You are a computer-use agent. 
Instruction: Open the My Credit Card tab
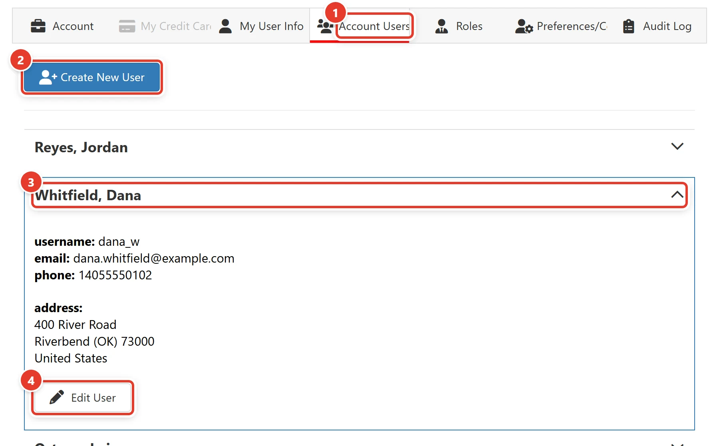165,26
